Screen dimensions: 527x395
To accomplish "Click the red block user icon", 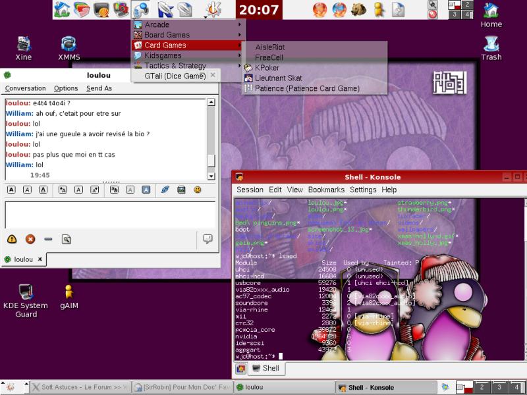I will 30,239.
